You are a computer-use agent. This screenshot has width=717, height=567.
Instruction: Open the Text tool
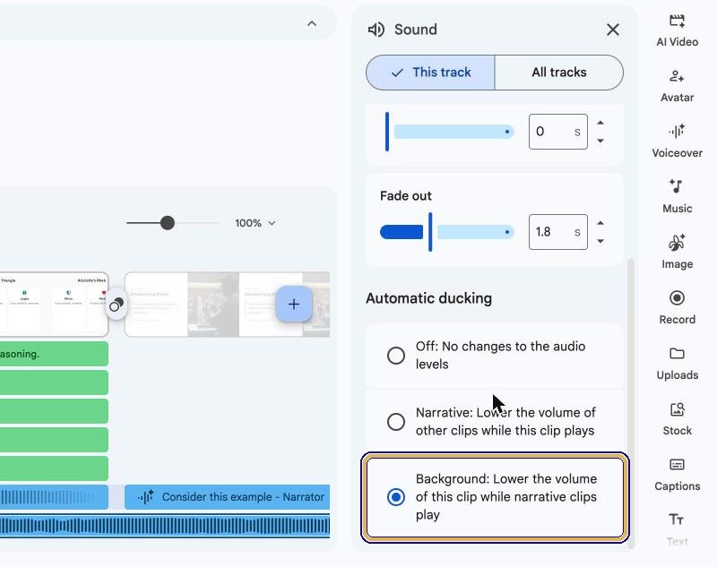coord(677,529)
